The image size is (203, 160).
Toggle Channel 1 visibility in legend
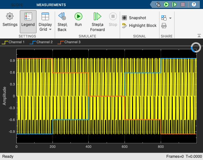[x=13, y=42]
